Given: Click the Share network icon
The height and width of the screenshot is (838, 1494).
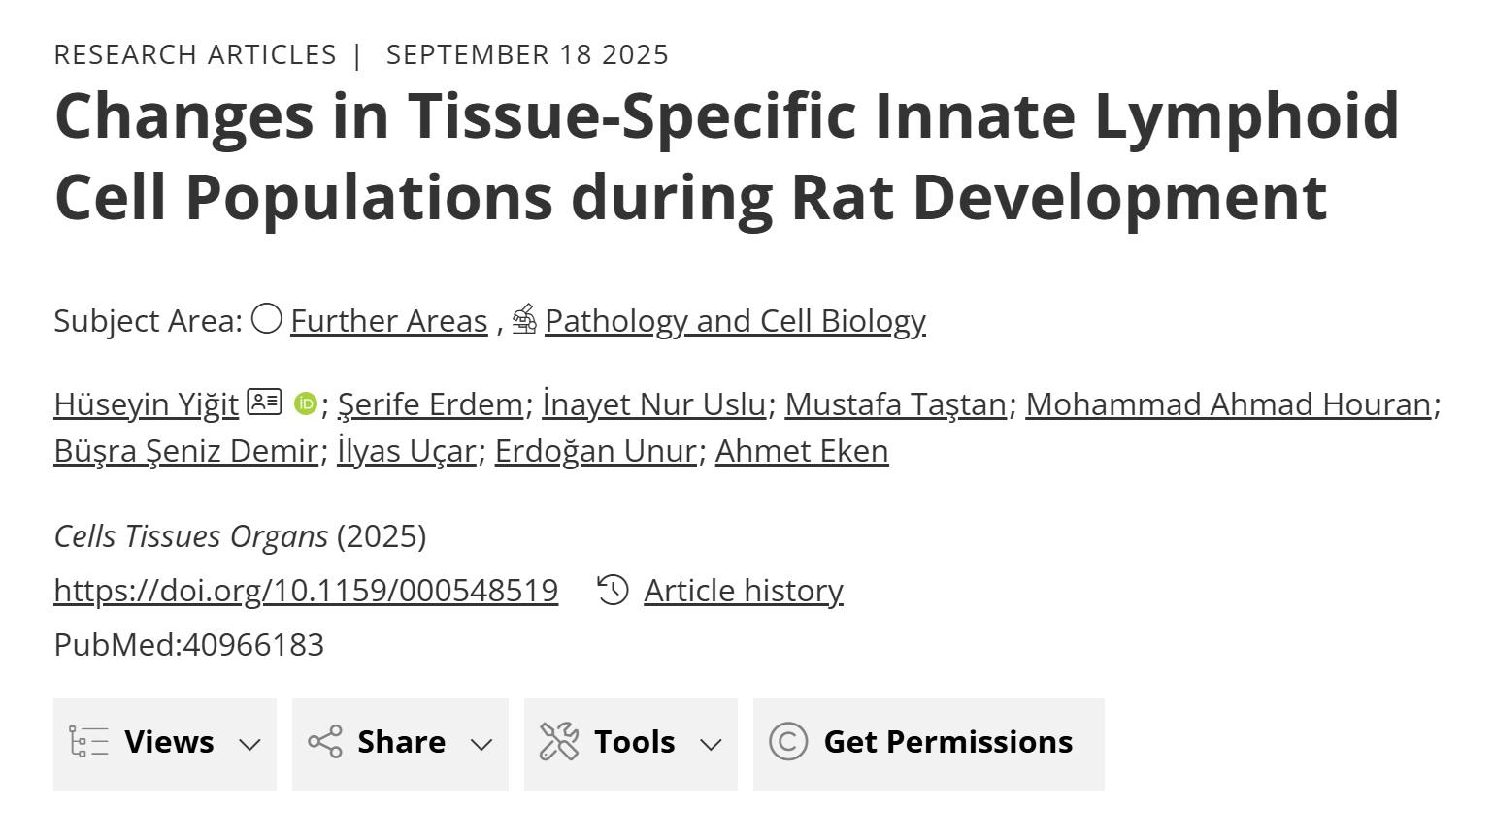Looking at the screenshot, I should click(325, 742).
